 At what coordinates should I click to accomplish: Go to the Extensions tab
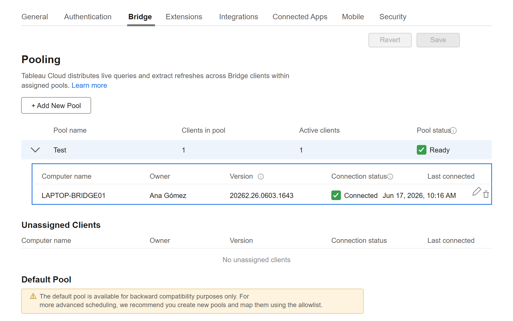point(184,17)
